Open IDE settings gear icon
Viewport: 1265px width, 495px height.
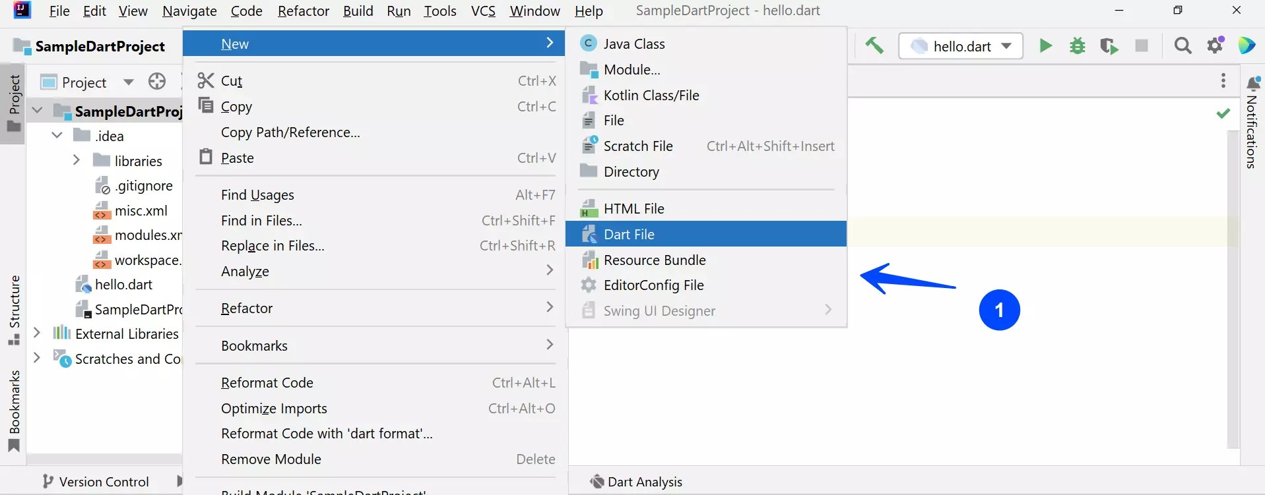1216,45
